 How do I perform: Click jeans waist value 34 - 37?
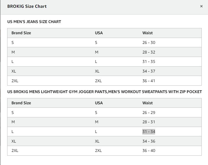point(149,71)
